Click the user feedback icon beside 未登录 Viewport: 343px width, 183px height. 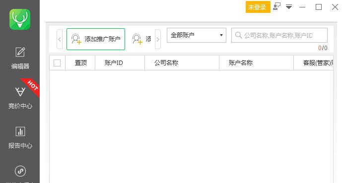[276, 6]
